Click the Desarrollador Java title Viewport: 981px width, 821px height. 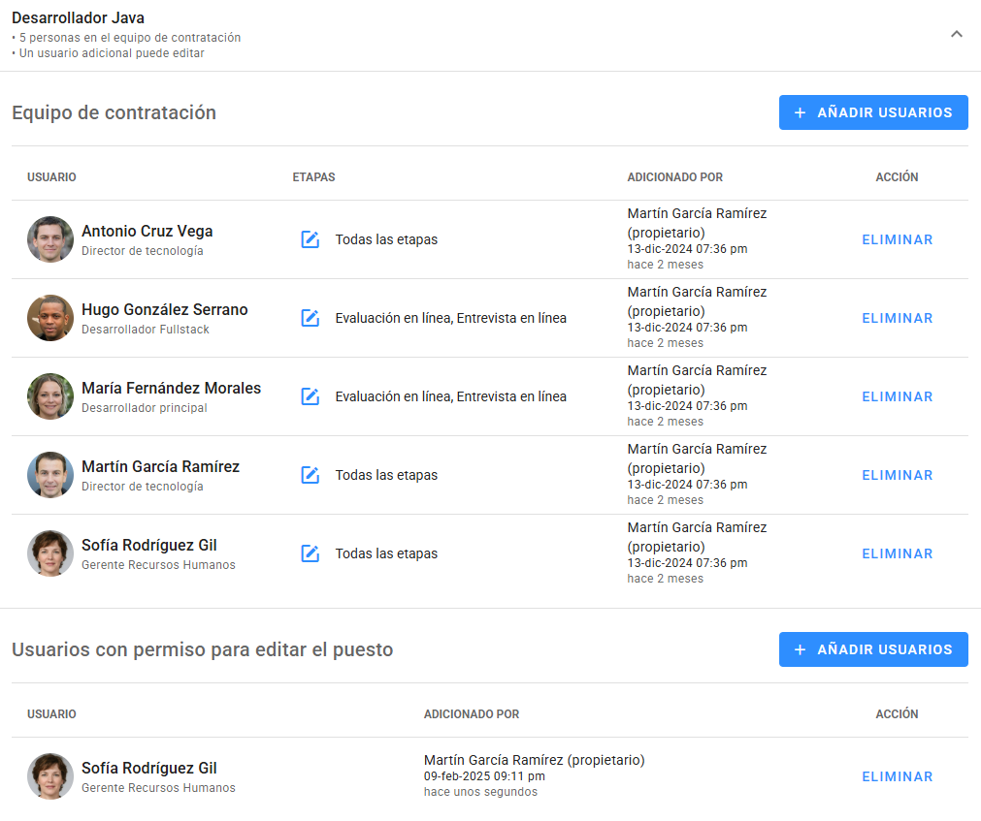click(79, 18)
